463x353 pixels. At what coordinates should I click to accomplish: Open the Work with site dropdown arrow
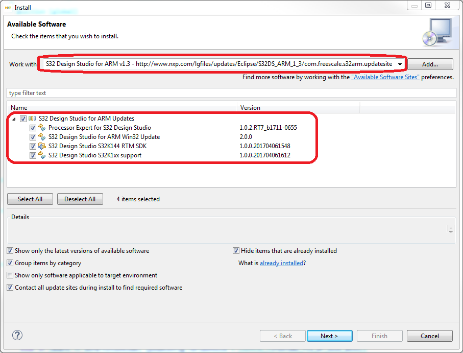click(400, 64)
